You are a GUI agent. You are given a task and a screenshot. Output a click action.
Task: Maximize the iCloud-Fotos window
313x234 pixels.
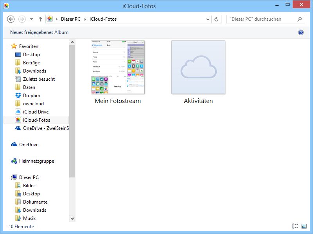coord(288,5)
